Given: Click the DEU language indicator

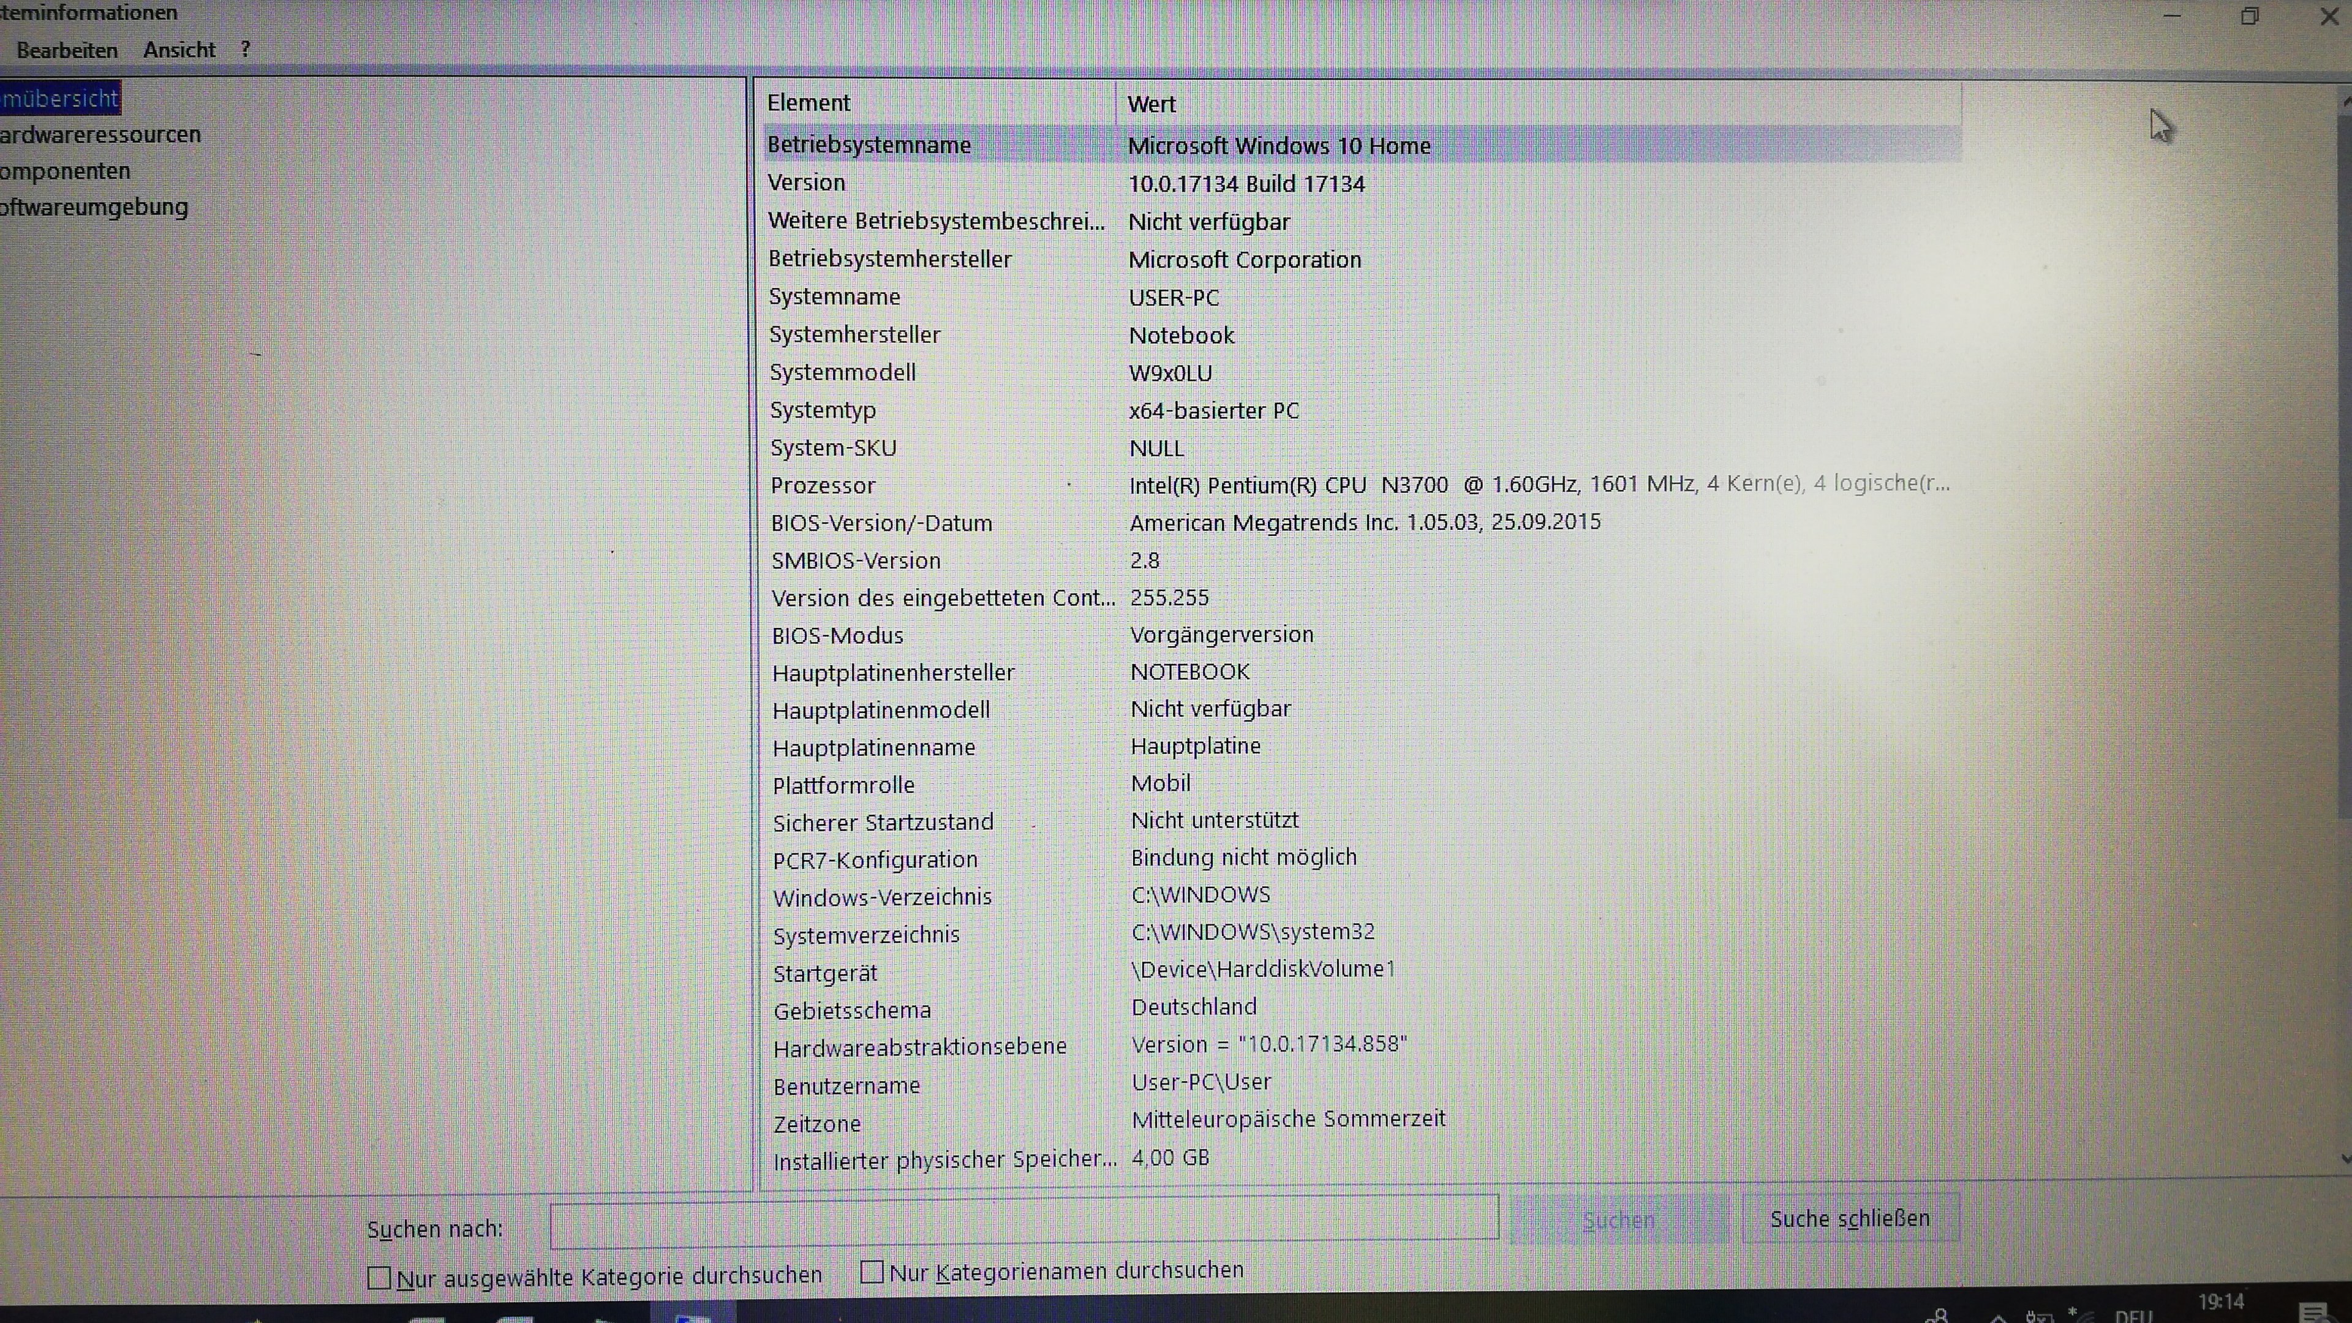Looking at the screenshot, I should point(2133,1316).
